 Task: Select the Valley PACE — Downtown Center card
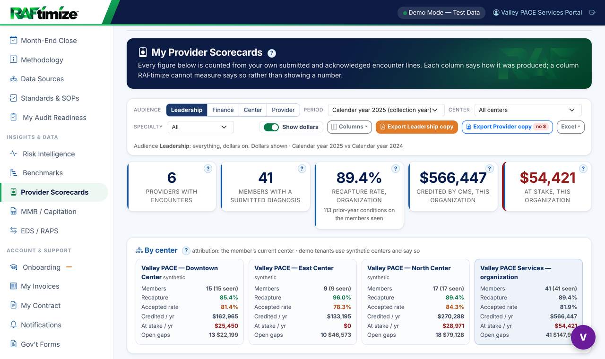pos(190,301)
